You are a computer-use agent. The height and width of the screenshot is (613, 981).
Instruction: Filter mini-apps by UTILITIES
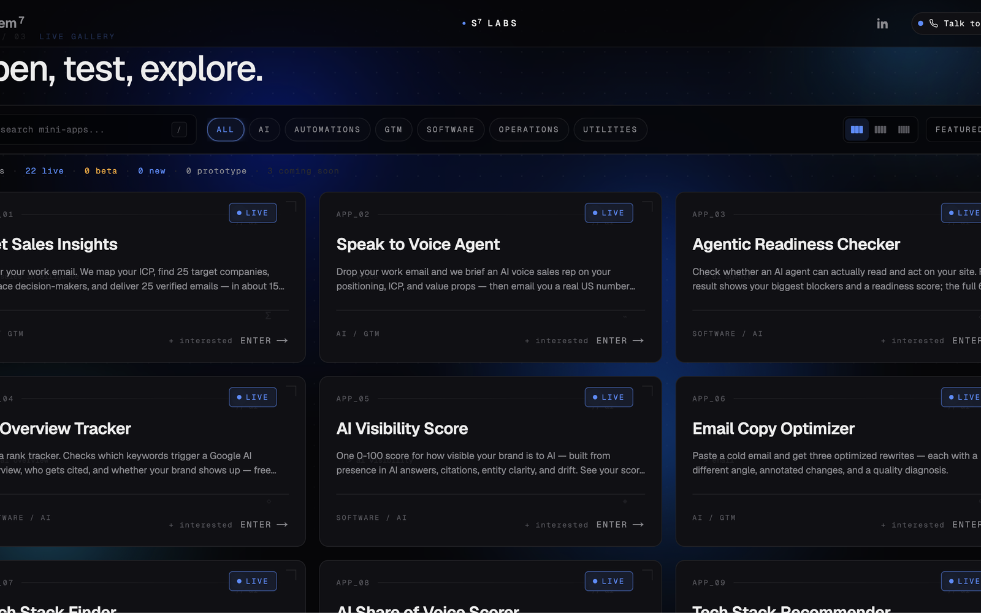pos(610,129)
